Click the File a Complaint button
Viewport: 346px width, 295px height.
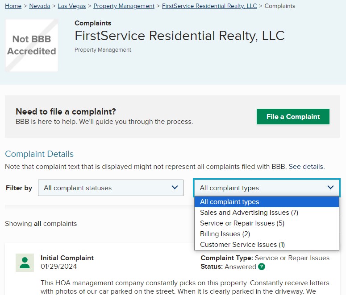click(293, 117)
